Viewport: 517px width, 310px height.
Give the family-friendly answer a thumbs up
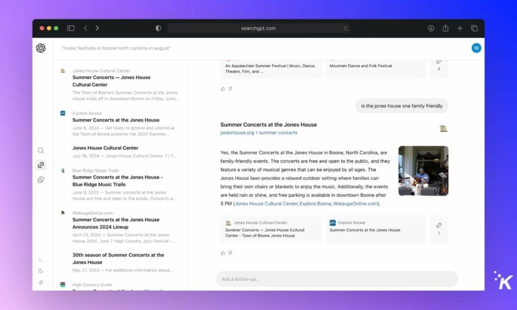(x=222, y=253)
